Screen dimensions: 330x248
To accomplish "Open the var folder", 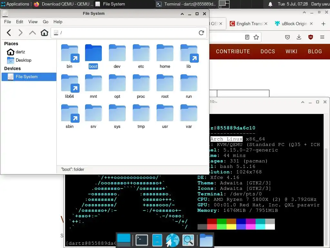I will pyautogui.click(x=189, y=117).
